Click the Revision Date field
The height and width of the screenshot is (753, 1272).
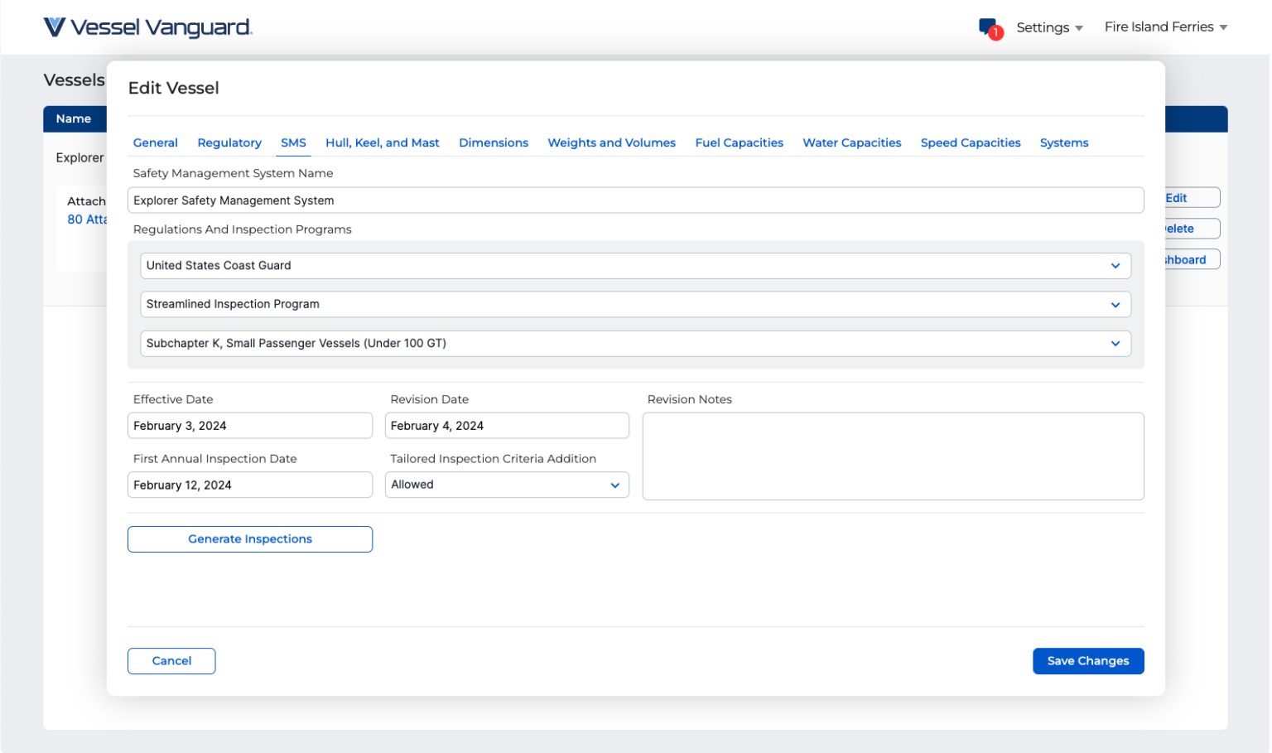[x=507, y=426]
